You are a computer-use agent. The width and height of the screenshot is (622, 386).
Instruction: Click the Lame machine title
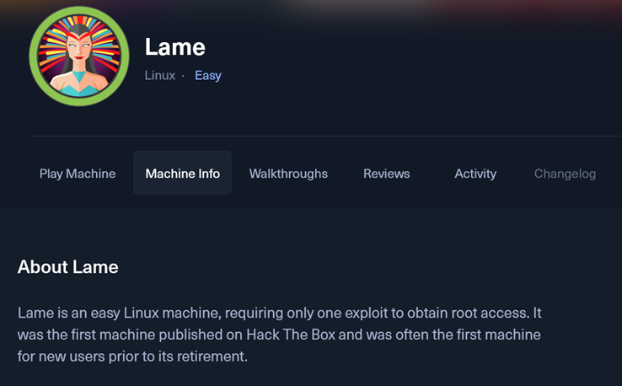pos(175,47)
